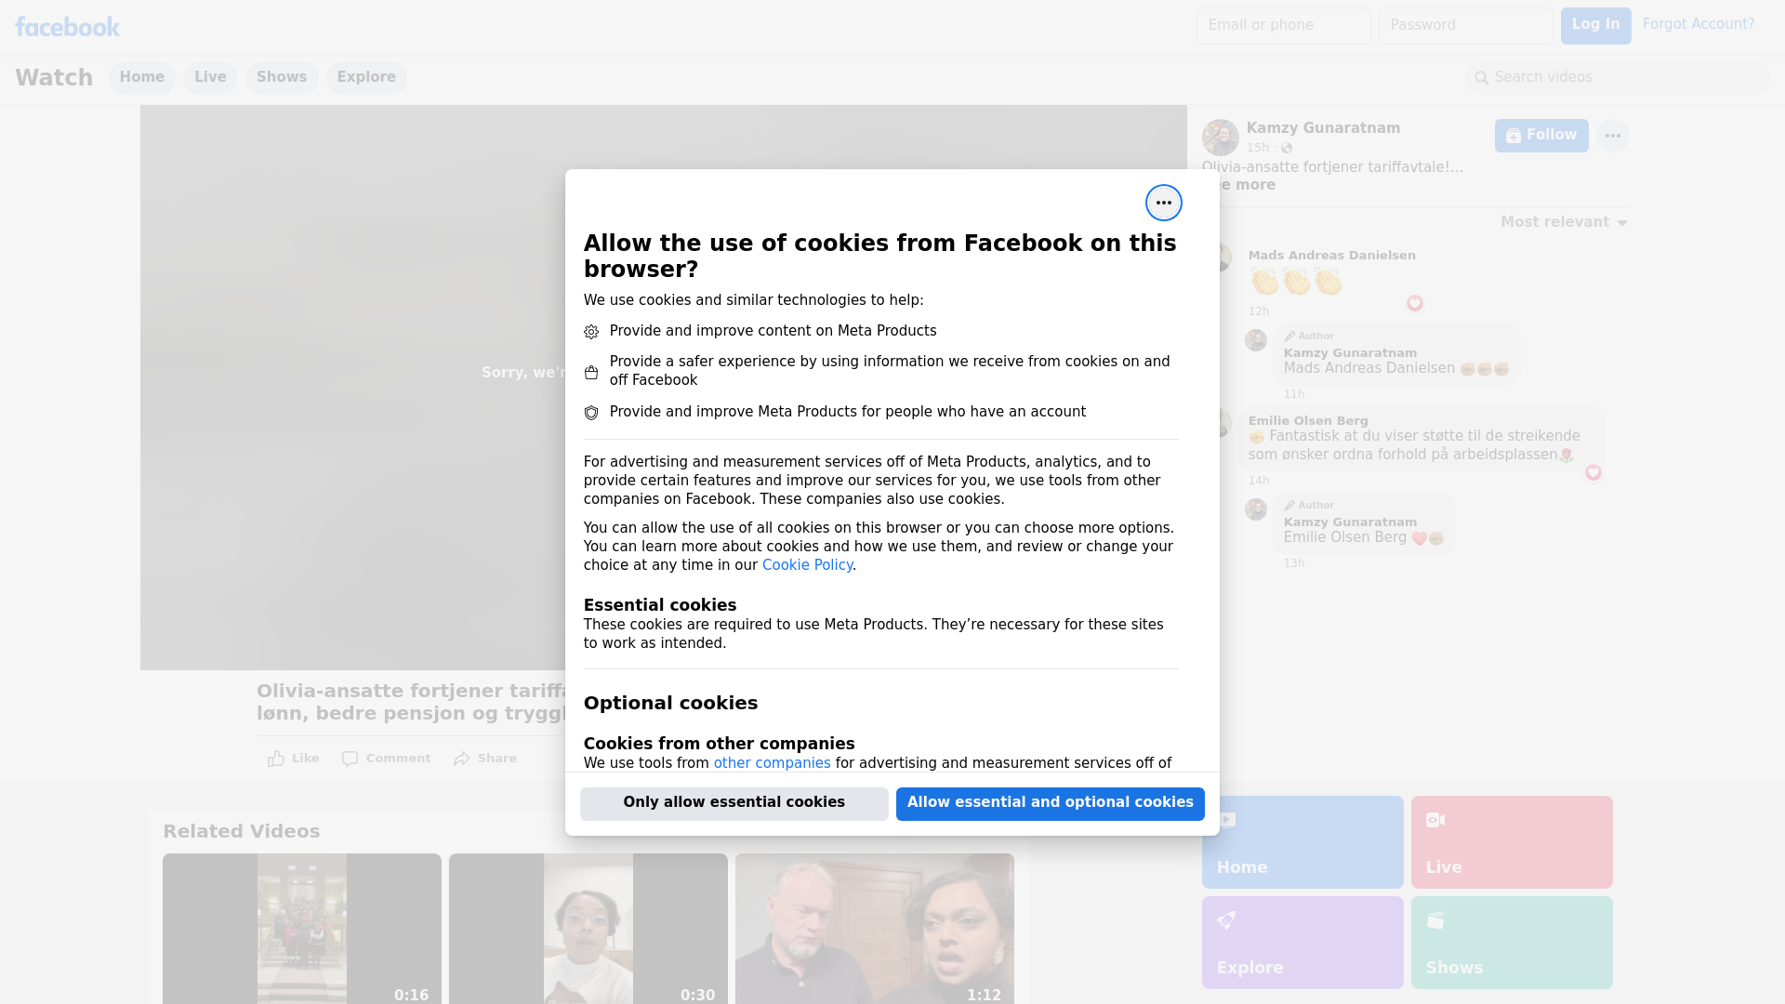
Task: Open Mads Andreas Danielsen commenter name
Action: click(1331, 256)
